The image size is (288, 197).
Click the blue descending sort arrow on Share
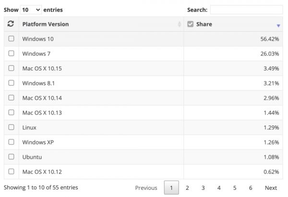coord(278,25)
